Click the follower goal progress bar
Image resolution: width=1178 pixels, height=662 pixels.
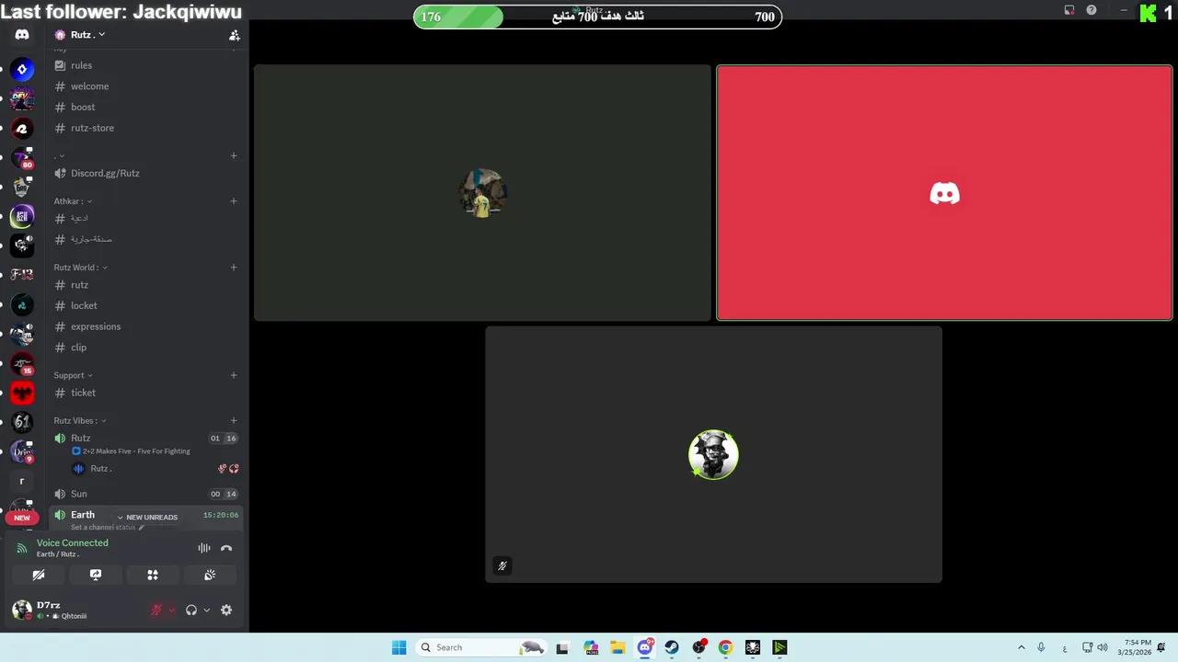[x=597, y=17]
